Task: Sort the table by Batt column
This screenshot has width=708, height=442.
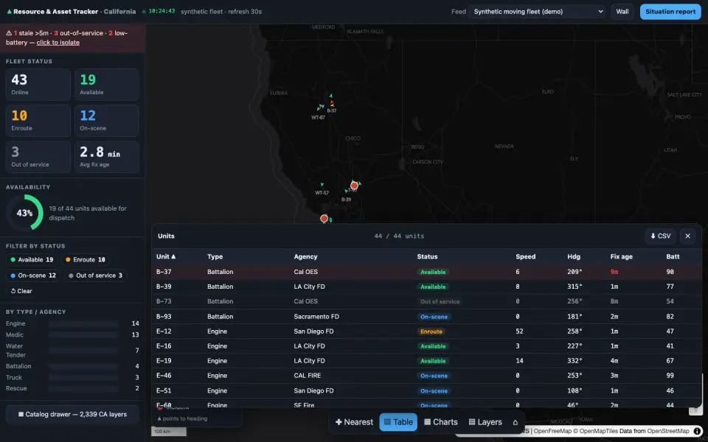Action: point(673,256)
